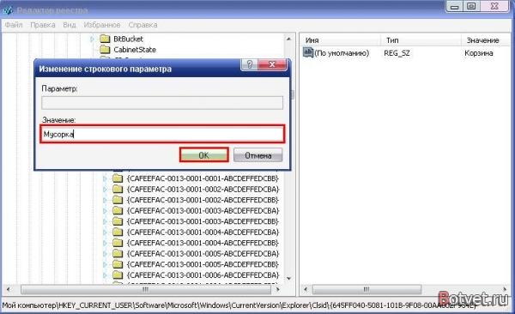515x314 pixels.
Task: Expand the {CAFEEFAC-0013-0001-0005-ABCDEFFEDCBB} key
Action: pos(105,264)
